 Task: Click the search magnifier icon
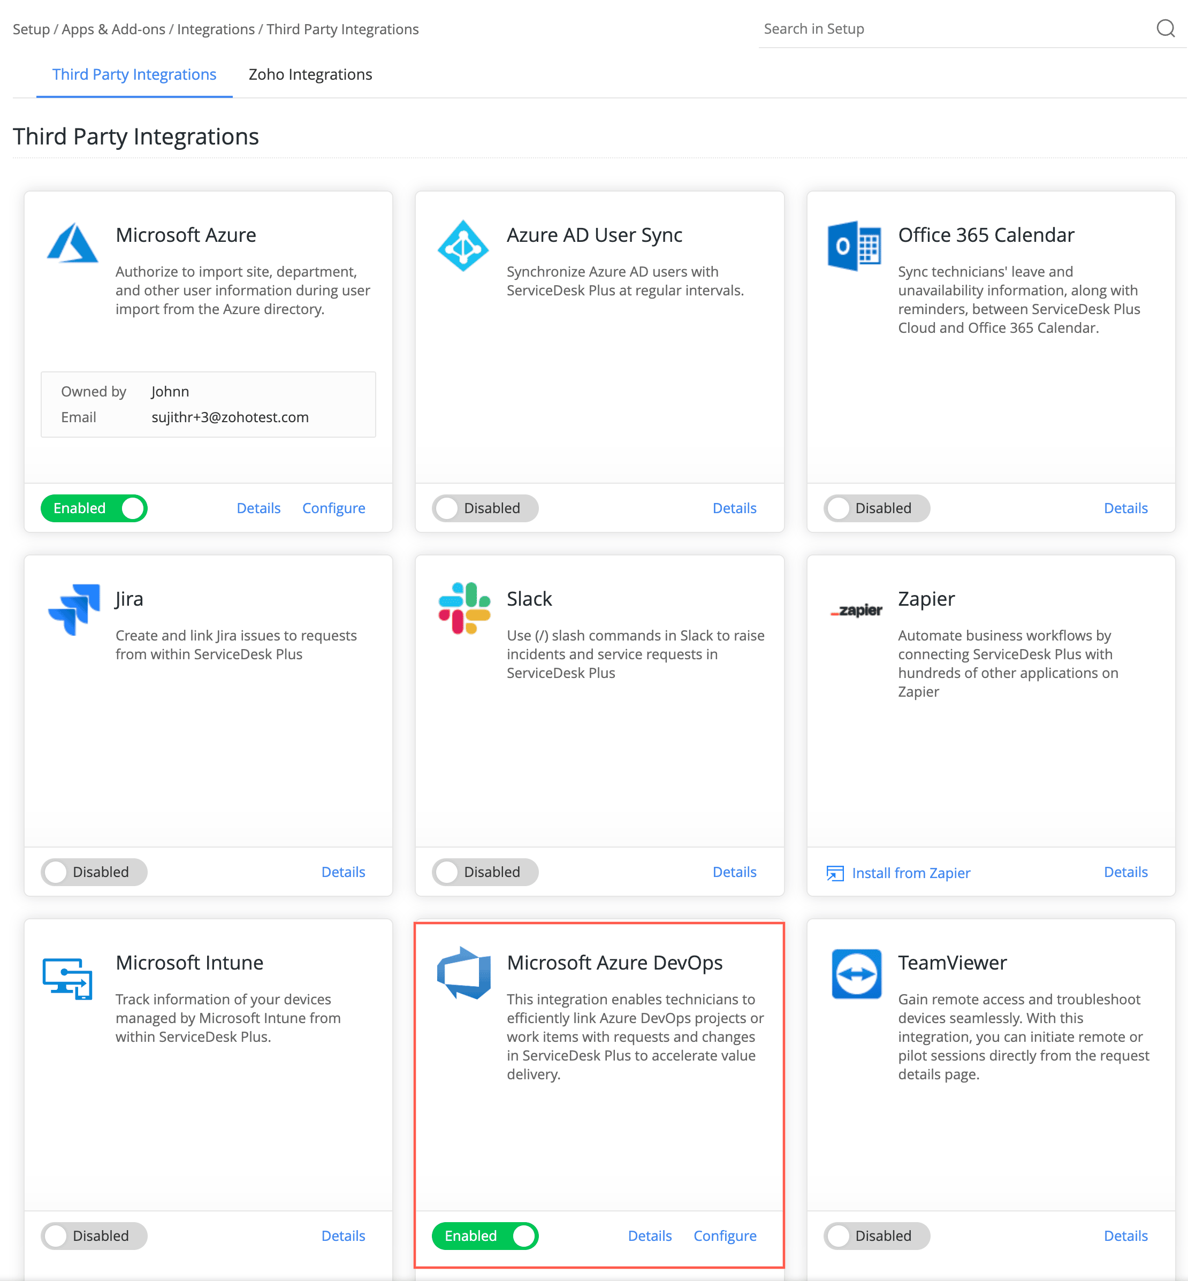pos(1165,28)
